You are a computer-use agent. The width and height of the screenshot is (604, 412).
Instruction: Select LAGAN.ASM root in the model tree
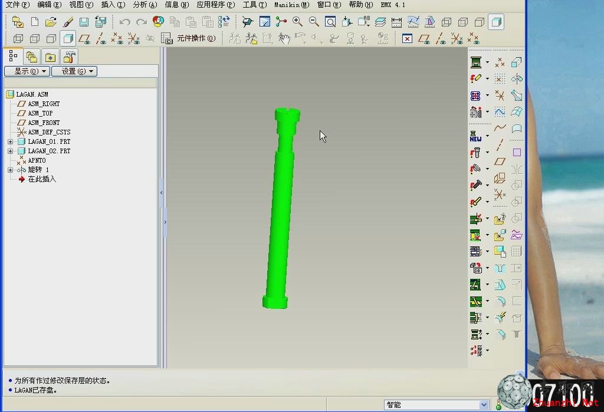(32, 94)
